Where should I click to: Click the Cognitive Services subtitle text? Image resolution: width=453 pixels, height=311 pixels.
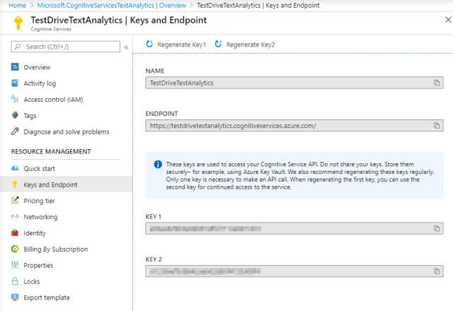click(x=51, y=29)
